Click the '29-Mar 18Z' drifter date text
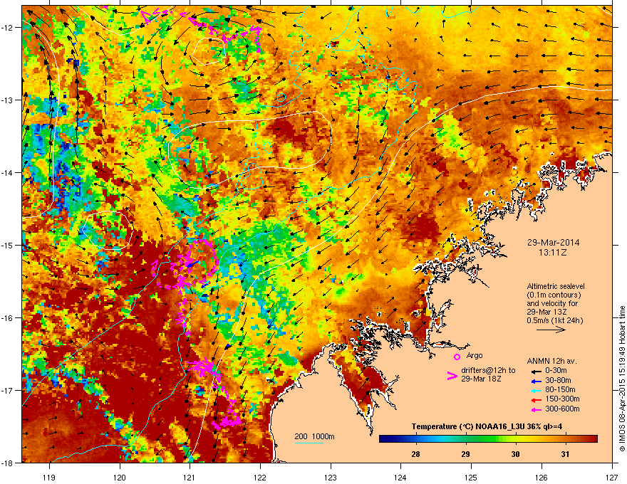The image size is (627, 484). pos(481,379)
